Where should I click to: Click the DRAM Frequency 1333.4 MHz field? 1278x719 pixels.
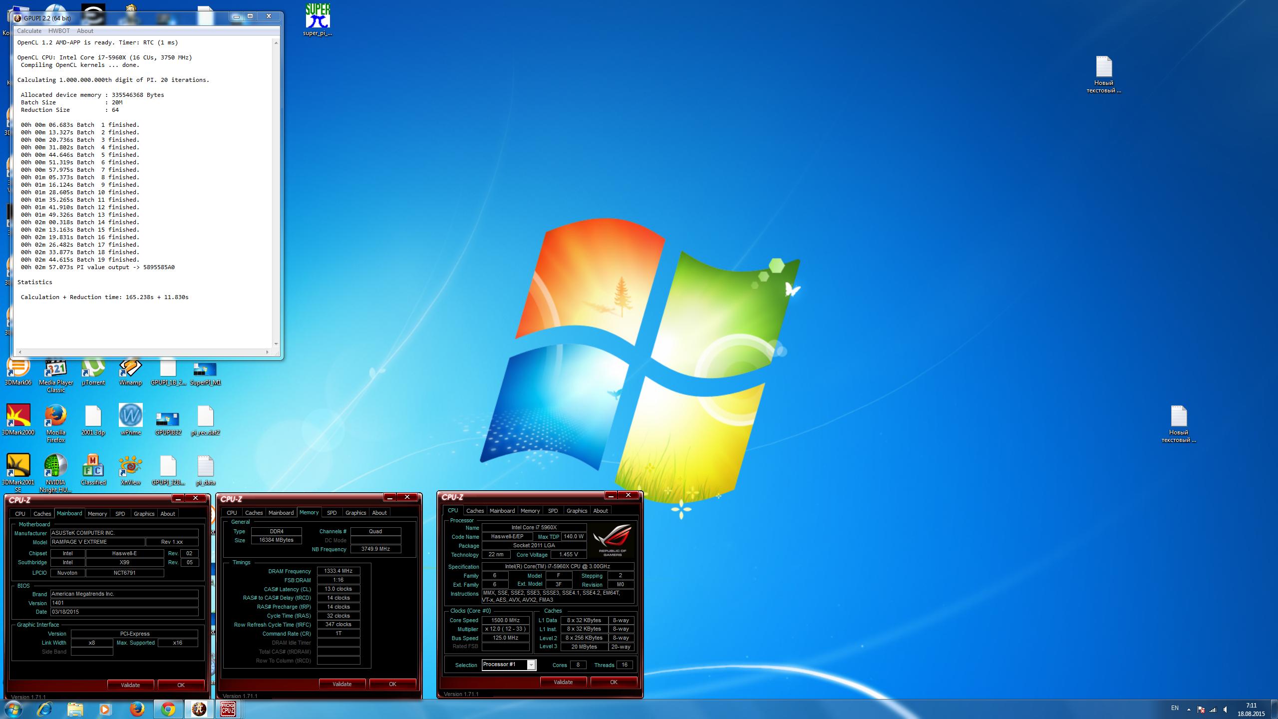click(338, 571)
